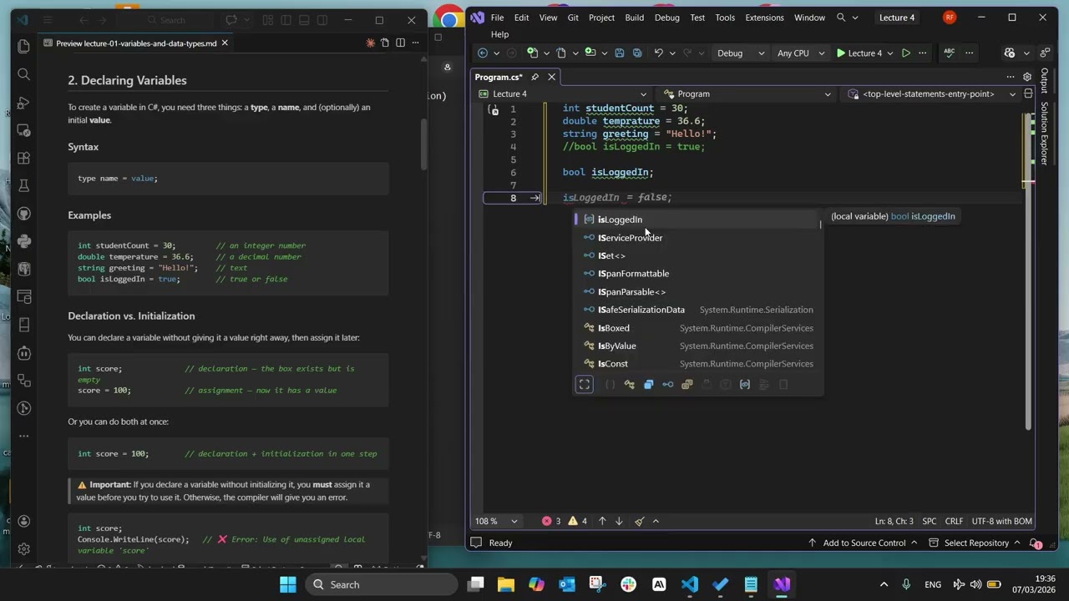Toggle the locals and parameters IntelliSense filter
Image resolution: width=1069 pixels, height=601 pixels.
click(x=745, y=385)
